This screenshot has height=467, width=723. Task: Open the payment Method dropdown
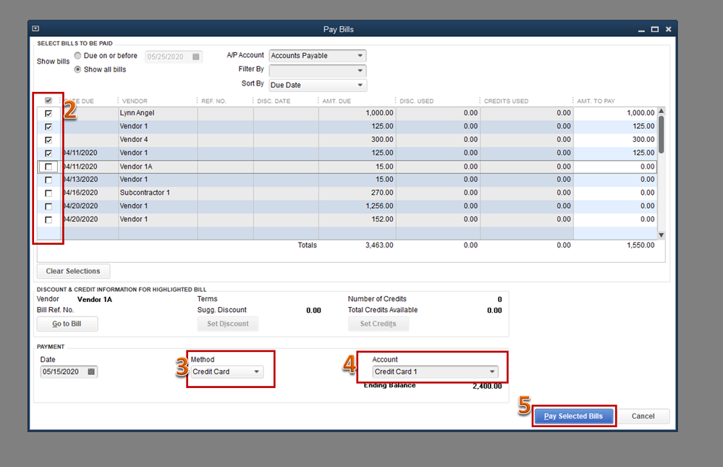pos(227,371)
